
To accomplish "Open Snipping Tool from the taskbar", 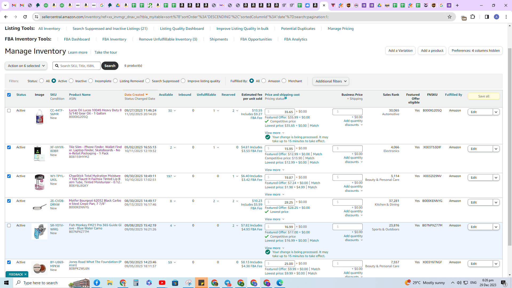I will (x=188, y=283).
